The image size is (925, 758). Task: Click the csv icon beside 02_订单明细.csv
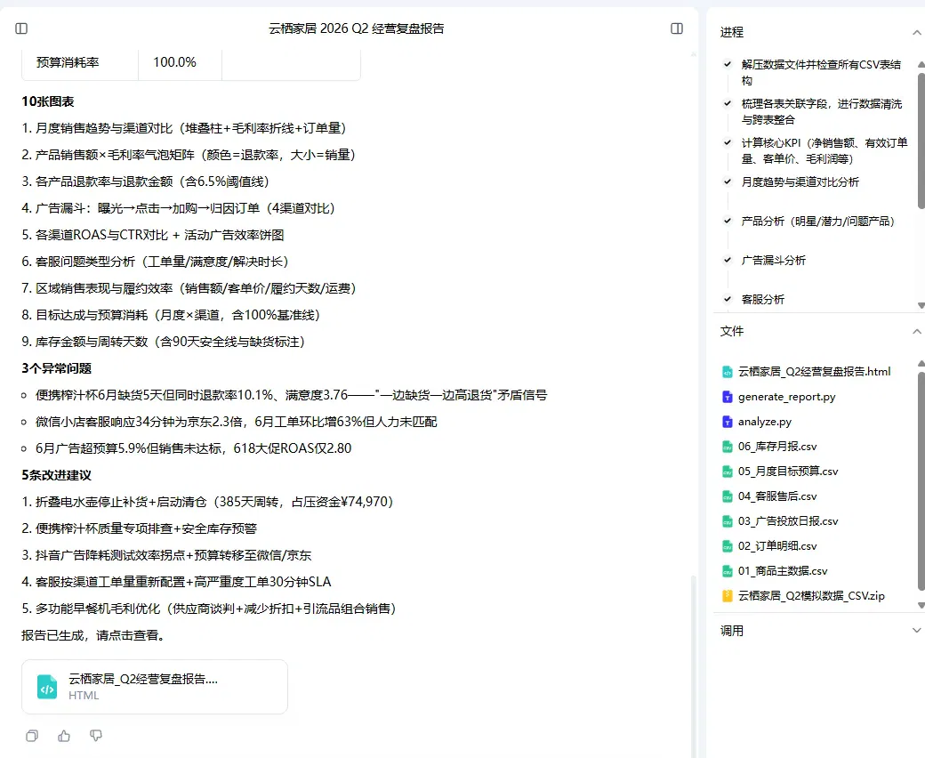coord(728,546)
